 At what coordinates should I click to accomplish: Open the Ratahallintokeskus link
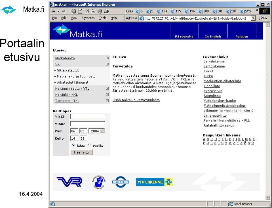pyautogui.click(x=219, y=125)
